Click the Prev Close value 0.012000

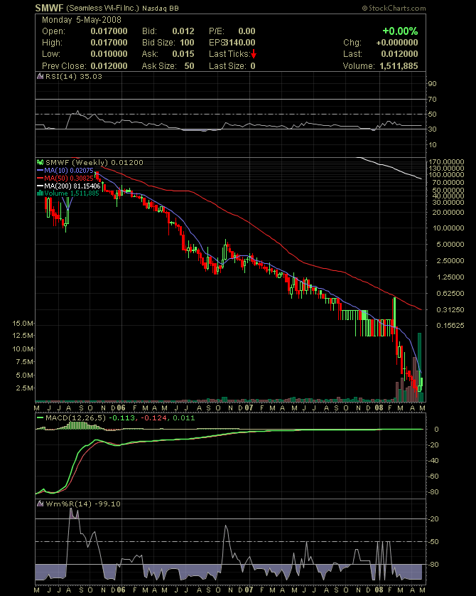[x=109, y=65]
